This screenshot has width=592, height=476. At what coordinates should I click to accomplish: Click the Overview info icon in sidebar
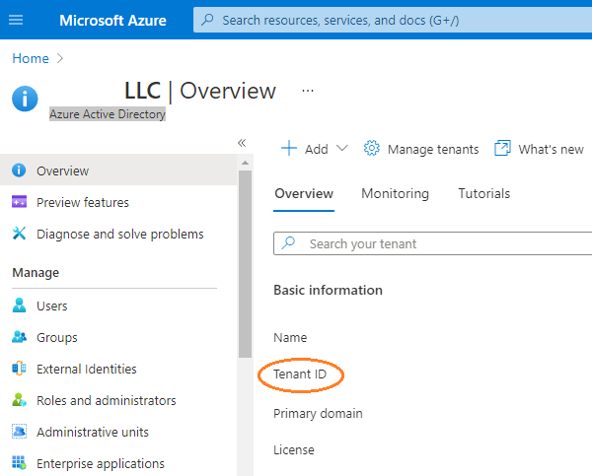19,170
